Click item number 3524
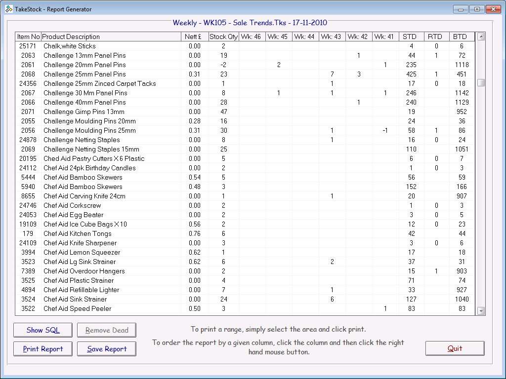Screen dimensions: 506x379 click(28, 299)
